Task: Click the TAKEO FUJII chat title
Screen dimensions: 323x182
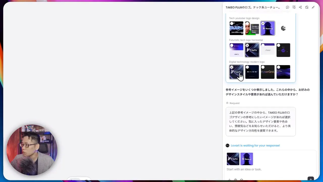Action: [253, 7]
